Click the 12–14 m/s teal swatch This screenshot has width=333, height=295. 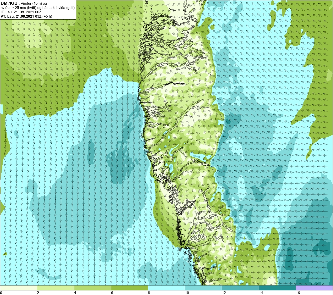pyautogui.click(x=240, y=288)
